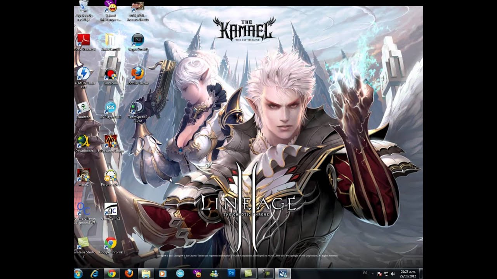Open Internet Explorer from the taskbar
This screenshot has width=497, height=279.
tap(94, 274)
